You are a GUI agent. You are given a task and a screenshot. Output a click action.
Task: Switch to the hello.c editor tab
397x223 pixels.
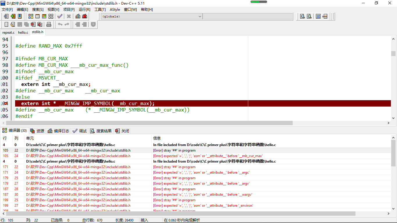[23, 33]
